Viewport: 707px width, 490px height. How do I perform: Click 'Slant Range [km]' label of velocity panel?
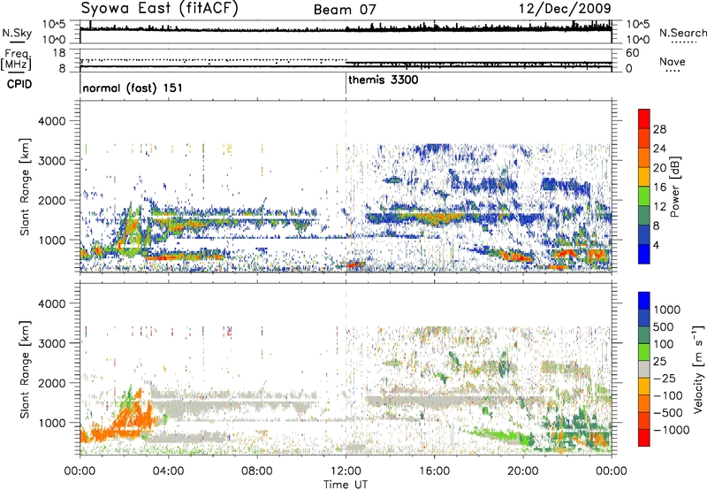pyautogui.click(x=25, y=369)
